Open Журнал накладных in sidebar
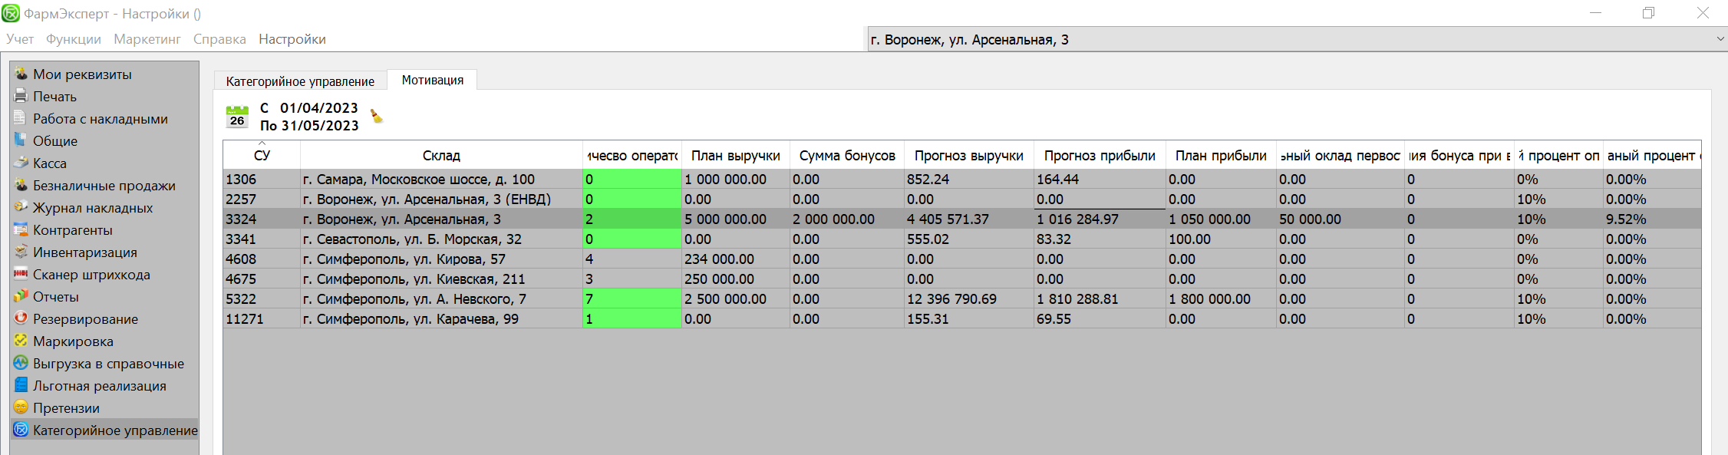The image size is (1728, 455). [92, 208]
